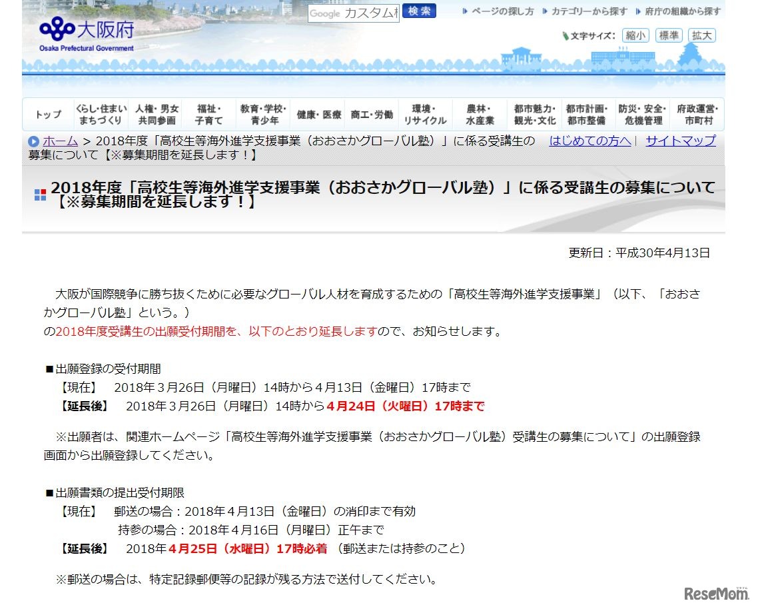Click the pencil icon next to 文字サイズ
Image resolution: width=758 pixels, height=609 pixels.
coord(566,35)
